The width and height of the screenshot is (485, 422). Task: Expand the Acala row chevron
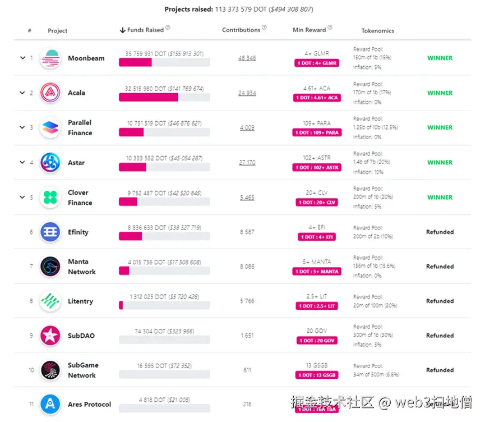22,93
